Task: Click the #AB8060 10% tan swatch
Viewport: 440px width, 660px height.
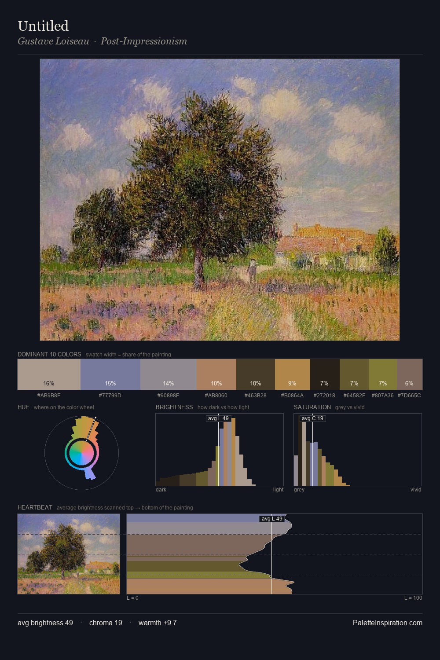Action: pyautogui.click(x=216, y=374)
